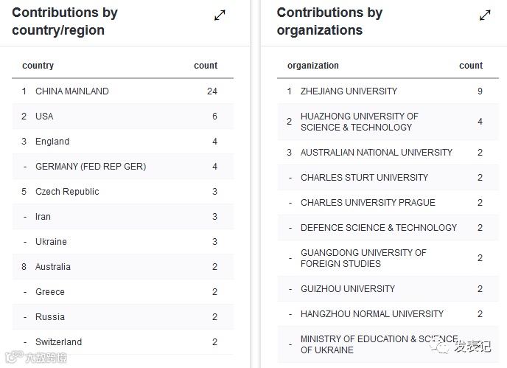Screen dimensions: 507x368
Task: Select GUIZHOU UNIVERSITY in organizations list
Action: (x=348, y=289)
